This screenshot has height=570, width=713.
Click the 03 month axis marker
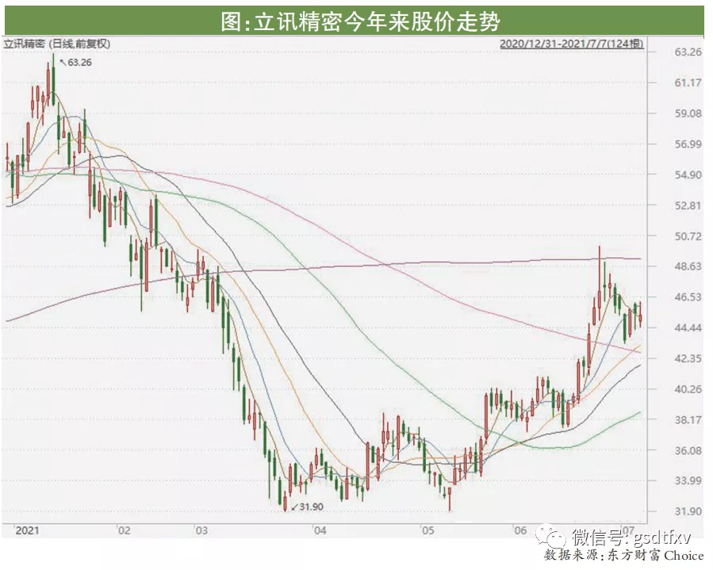pyautogui.click(x=201, y=530)
